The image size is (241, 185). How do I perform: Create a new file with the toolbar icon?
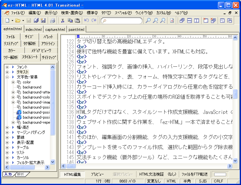click(x=7, y=20)
